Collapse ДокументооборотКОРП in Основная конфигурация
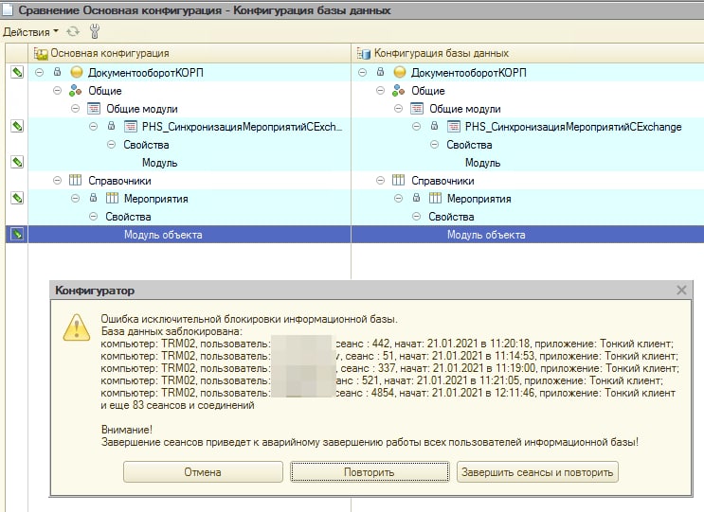 [x=40, y=72]
